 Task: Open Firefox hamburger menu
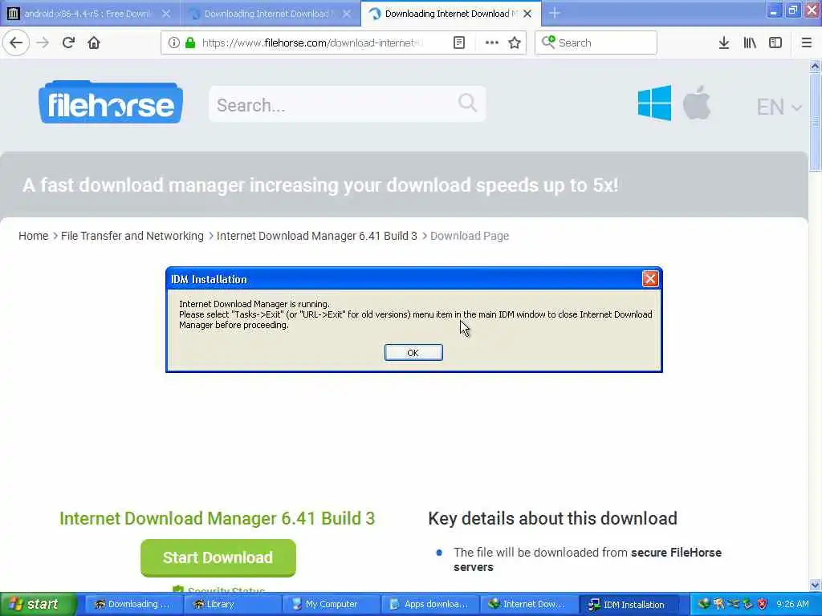tap(807, 43)
